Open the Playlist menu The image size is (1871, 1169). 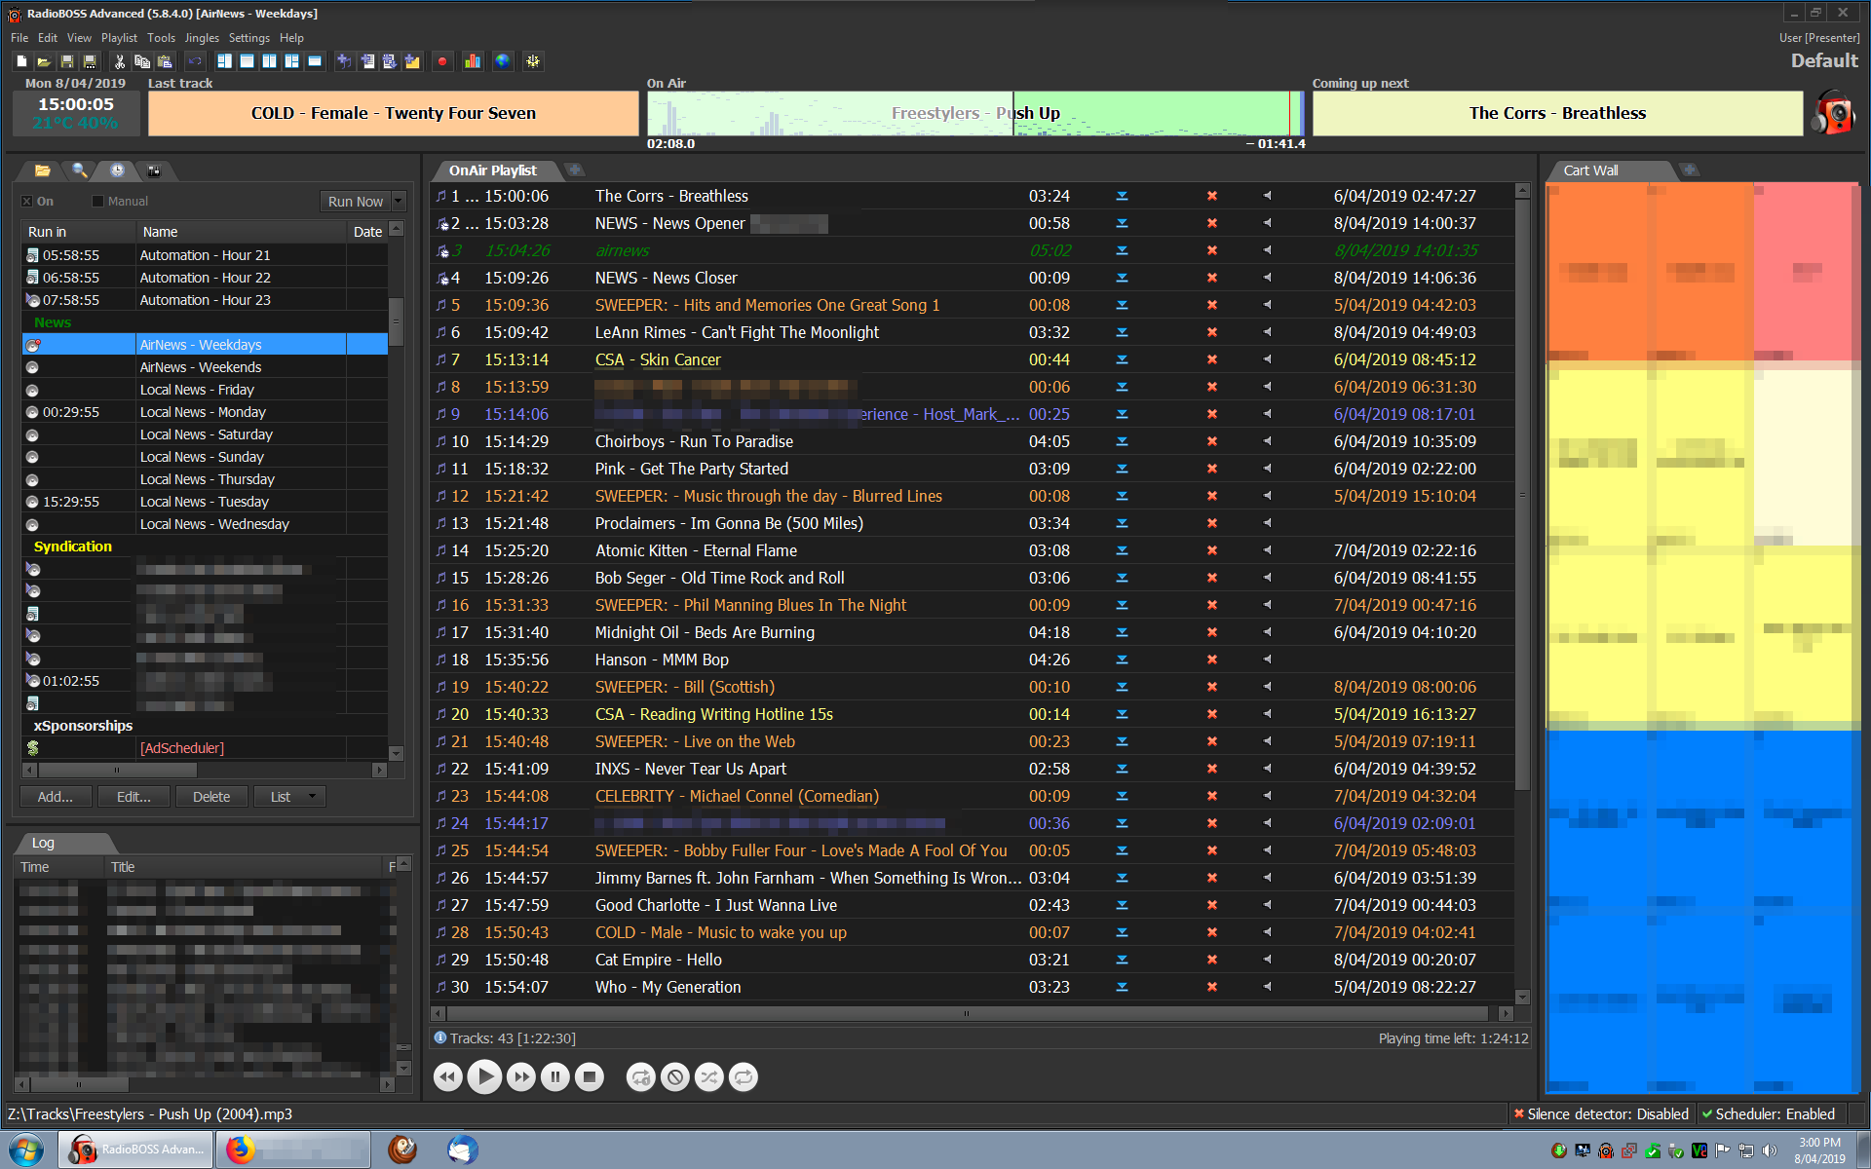point(119,38)
